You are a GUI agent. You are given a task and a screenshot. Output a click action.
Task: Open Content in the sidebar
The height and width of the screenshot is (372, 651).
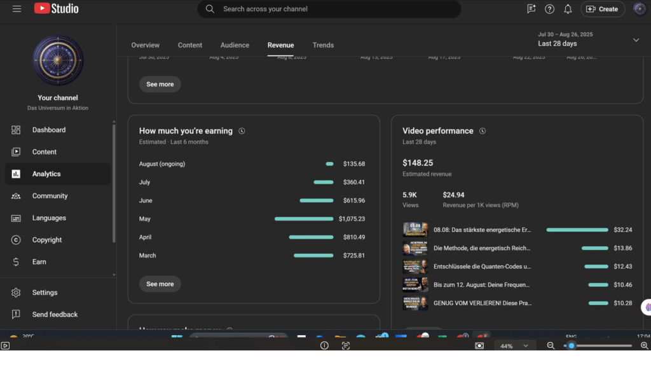point(58,152)
